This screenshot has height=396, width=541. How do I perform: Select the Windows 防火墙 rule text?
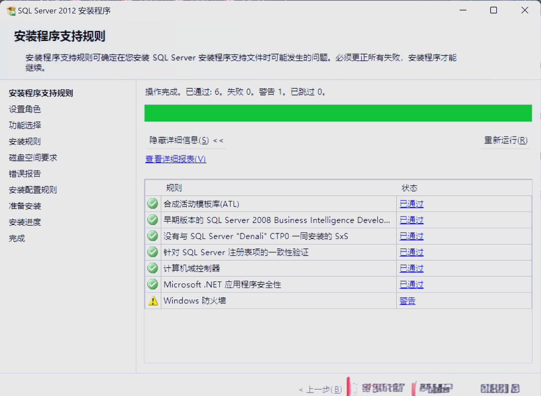(195, 300)
